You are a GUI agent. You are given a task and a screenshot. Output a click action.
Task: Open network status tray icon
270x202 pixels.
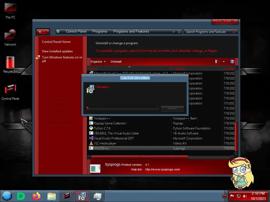[x=238, y=196]
